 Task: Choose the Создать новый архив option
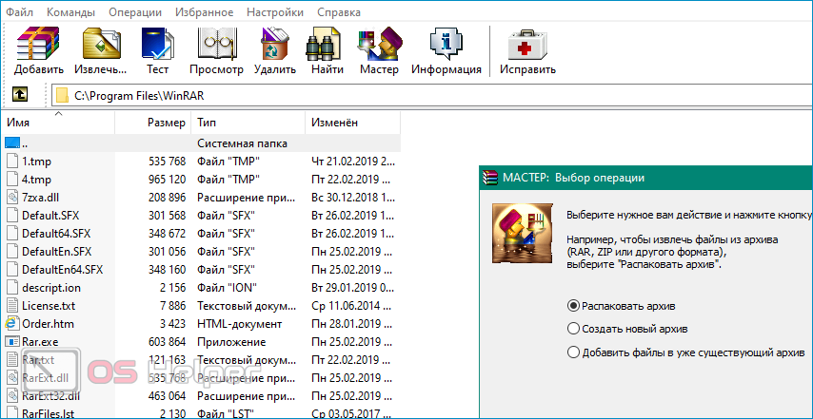(573, 329)
